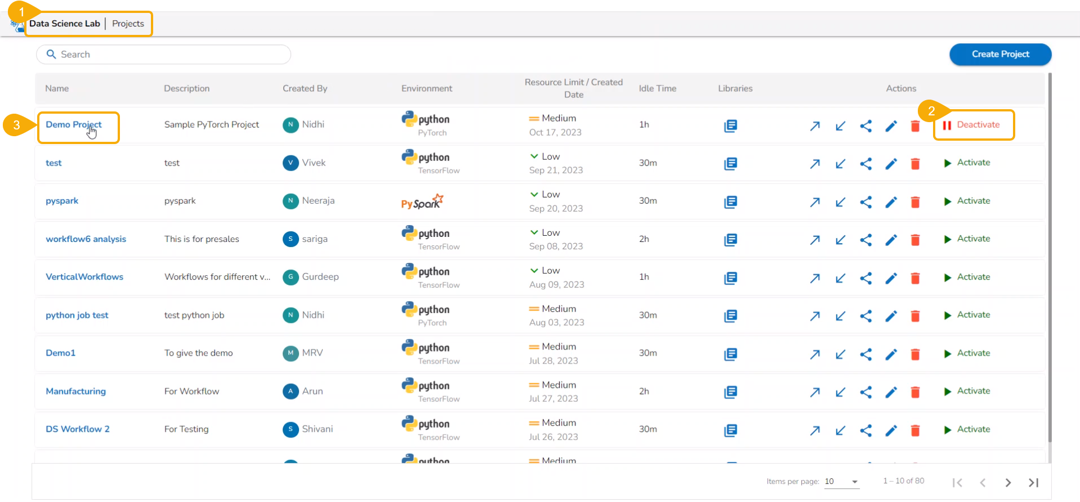Viewport: 1080px width, 502px height.
Task: Click the Data Science Lab header title
Action: click(x=64, y=24)
